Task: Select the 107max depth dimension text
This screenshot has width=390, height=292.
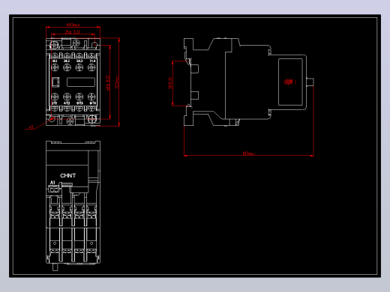Action: (x=248, y=153)
